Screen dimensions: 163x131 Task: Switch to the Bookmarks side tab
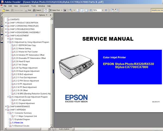2,20
